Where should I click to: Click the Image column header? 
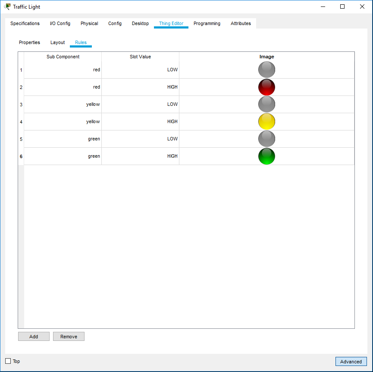(x=266, y=57)
